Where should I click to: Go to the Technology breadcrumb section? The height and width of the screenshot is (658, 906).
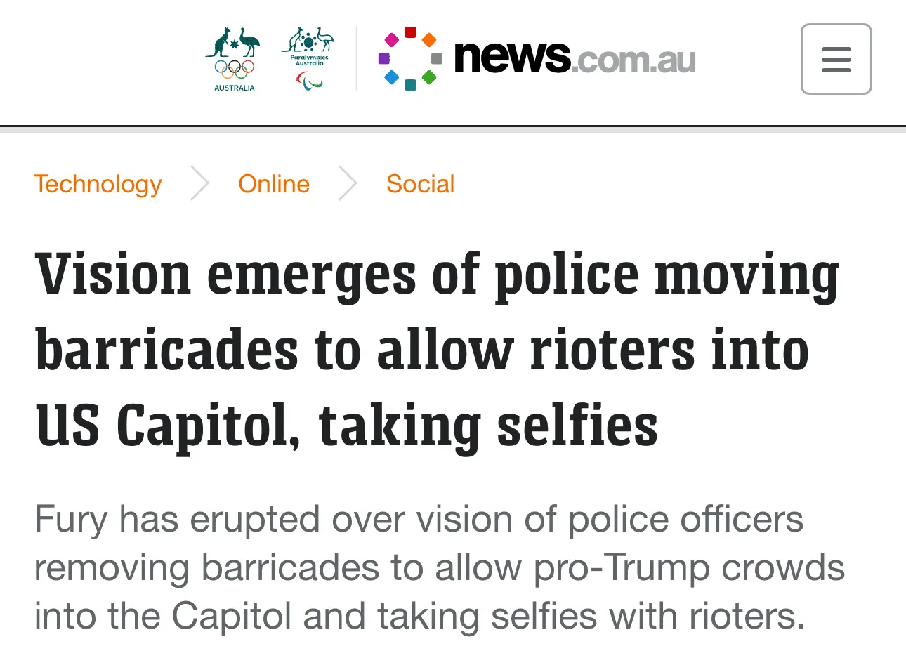click(x=98, y=184)
